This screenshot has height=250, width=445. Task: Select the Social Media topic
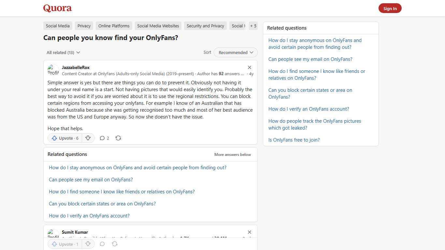click(57, 26)
